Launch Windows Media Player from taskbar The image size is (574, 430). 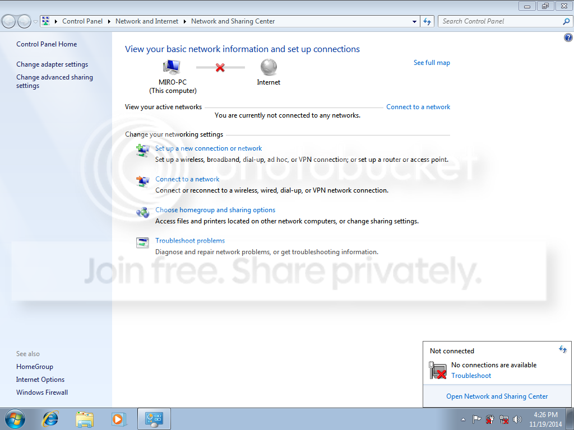click(x=118, y=419)
